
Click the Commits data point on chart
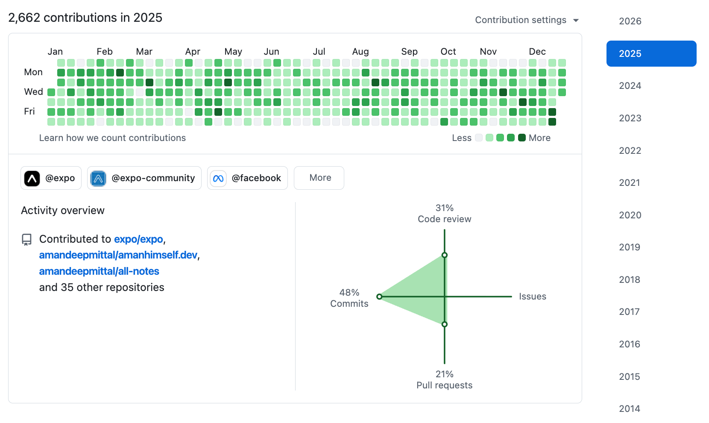(x=379, y=297)
